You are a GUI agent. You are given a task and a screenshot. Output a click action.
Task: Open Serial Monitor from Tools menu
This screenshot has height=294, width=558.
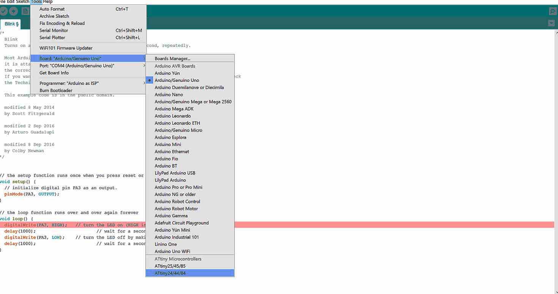(x=88, y=31)
